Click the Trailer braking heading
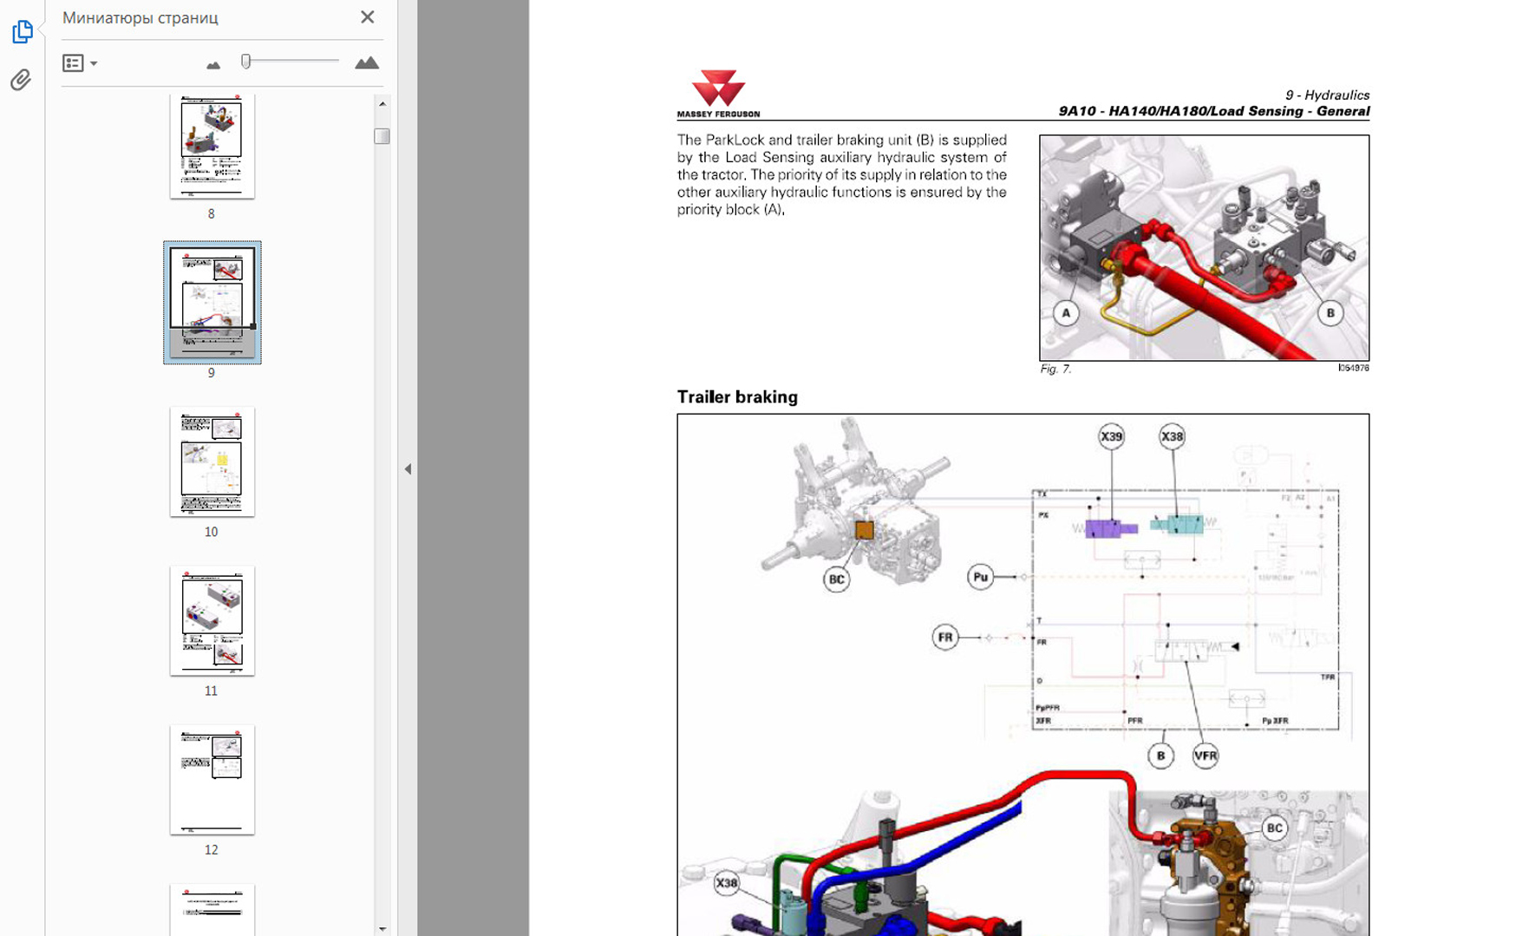 [x=736, y=397]
